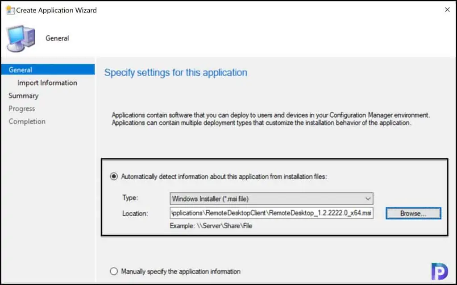
Task: Click the Browse button
Action: point(413,213)
